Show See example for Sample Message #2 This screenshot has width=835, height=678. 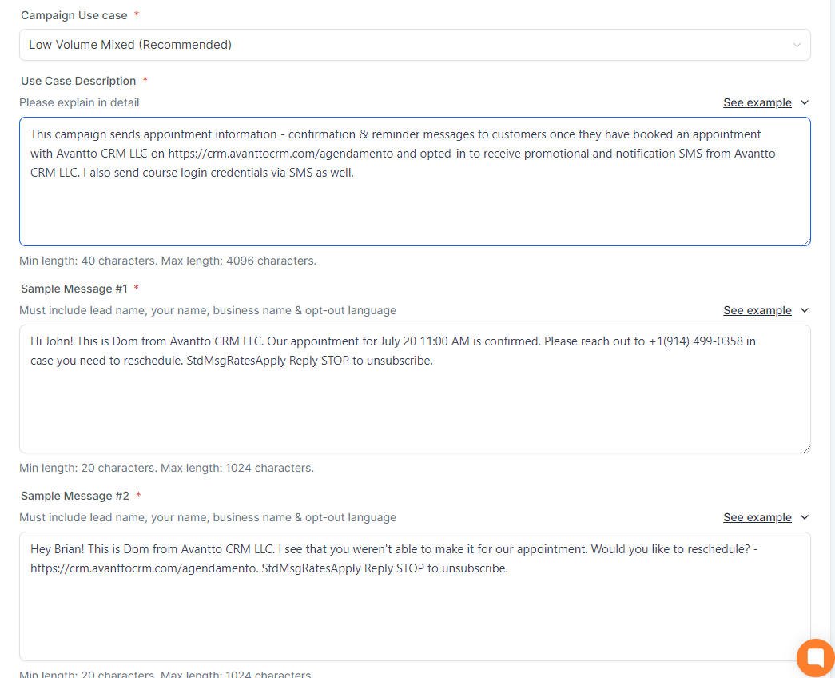coord(757,517)
